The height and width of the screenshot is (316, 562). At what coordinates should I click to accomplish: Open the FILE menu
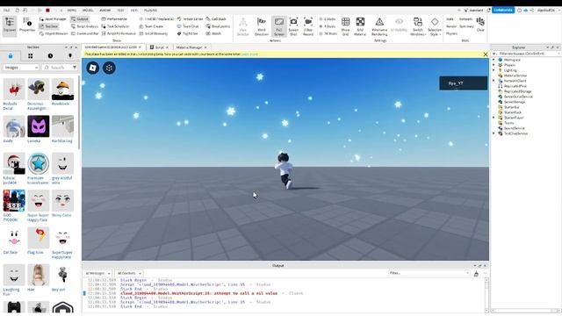6,11
